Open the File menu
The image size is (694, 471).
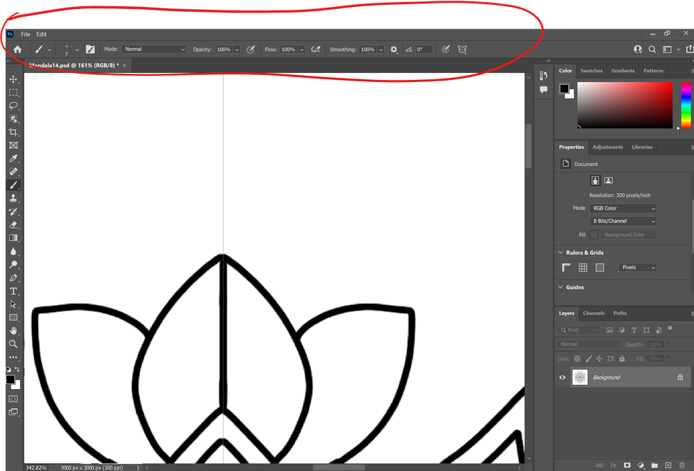(25, 33)
